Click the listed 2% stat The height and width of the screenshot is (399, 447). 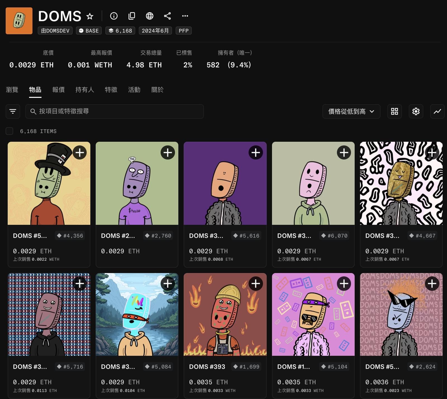tap(188, 65)
